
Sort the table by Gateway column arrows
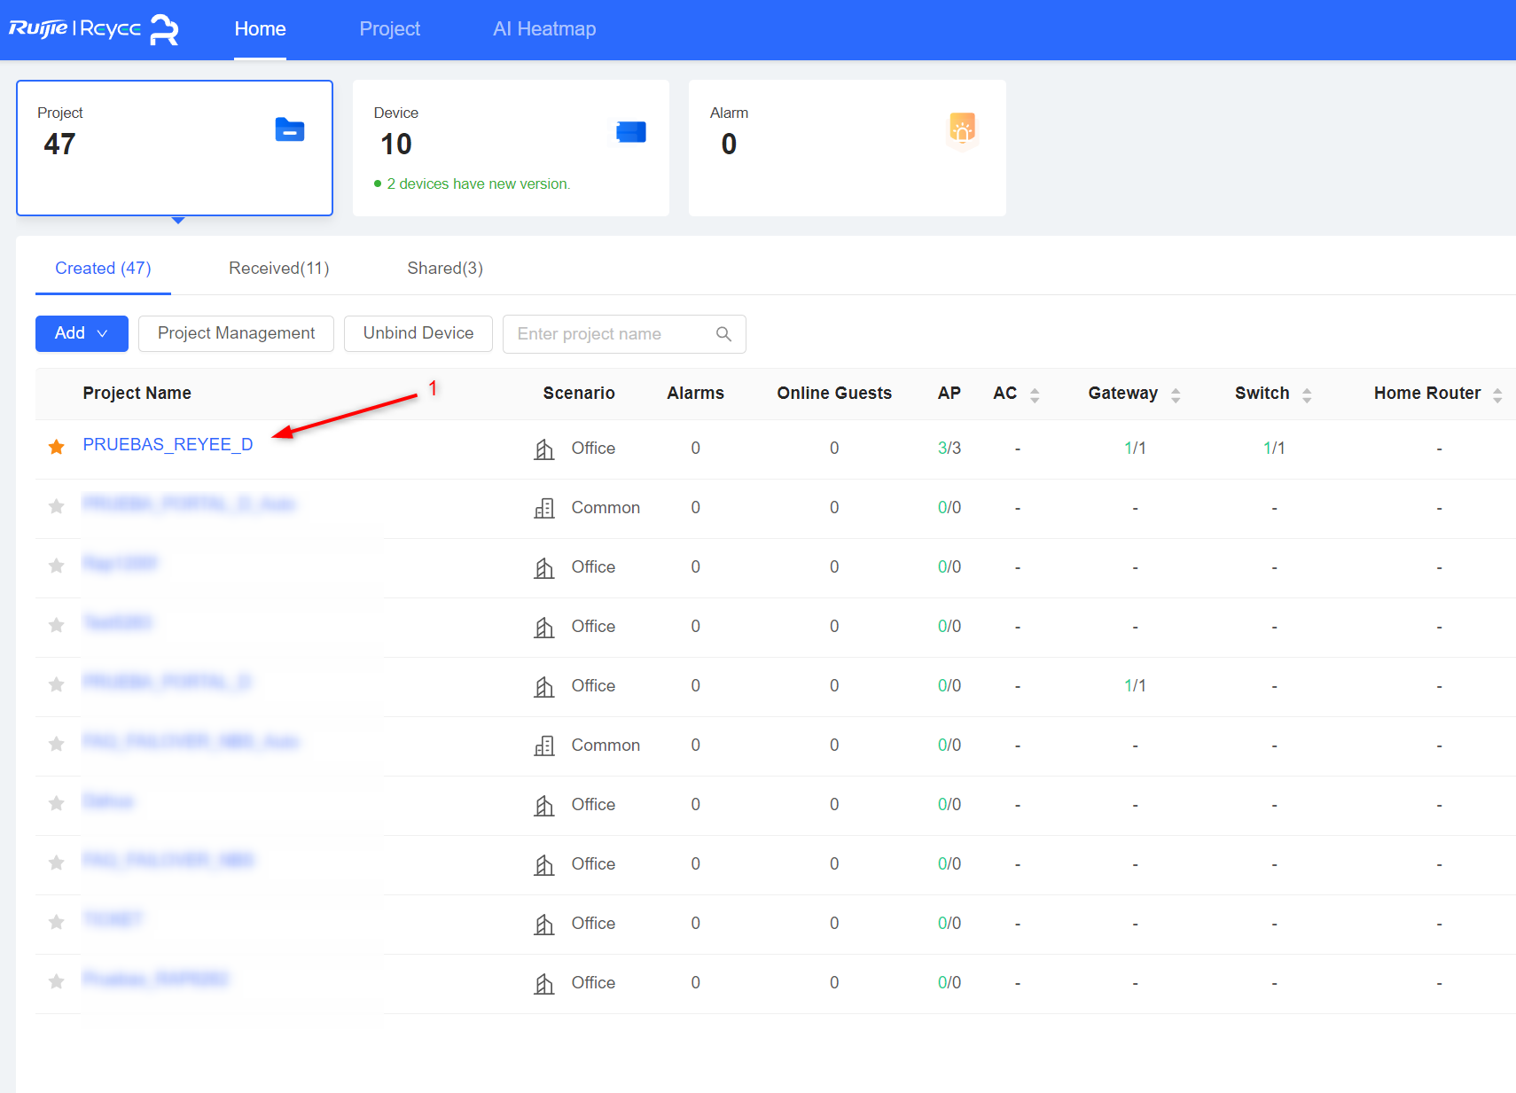coord(1176,394)
